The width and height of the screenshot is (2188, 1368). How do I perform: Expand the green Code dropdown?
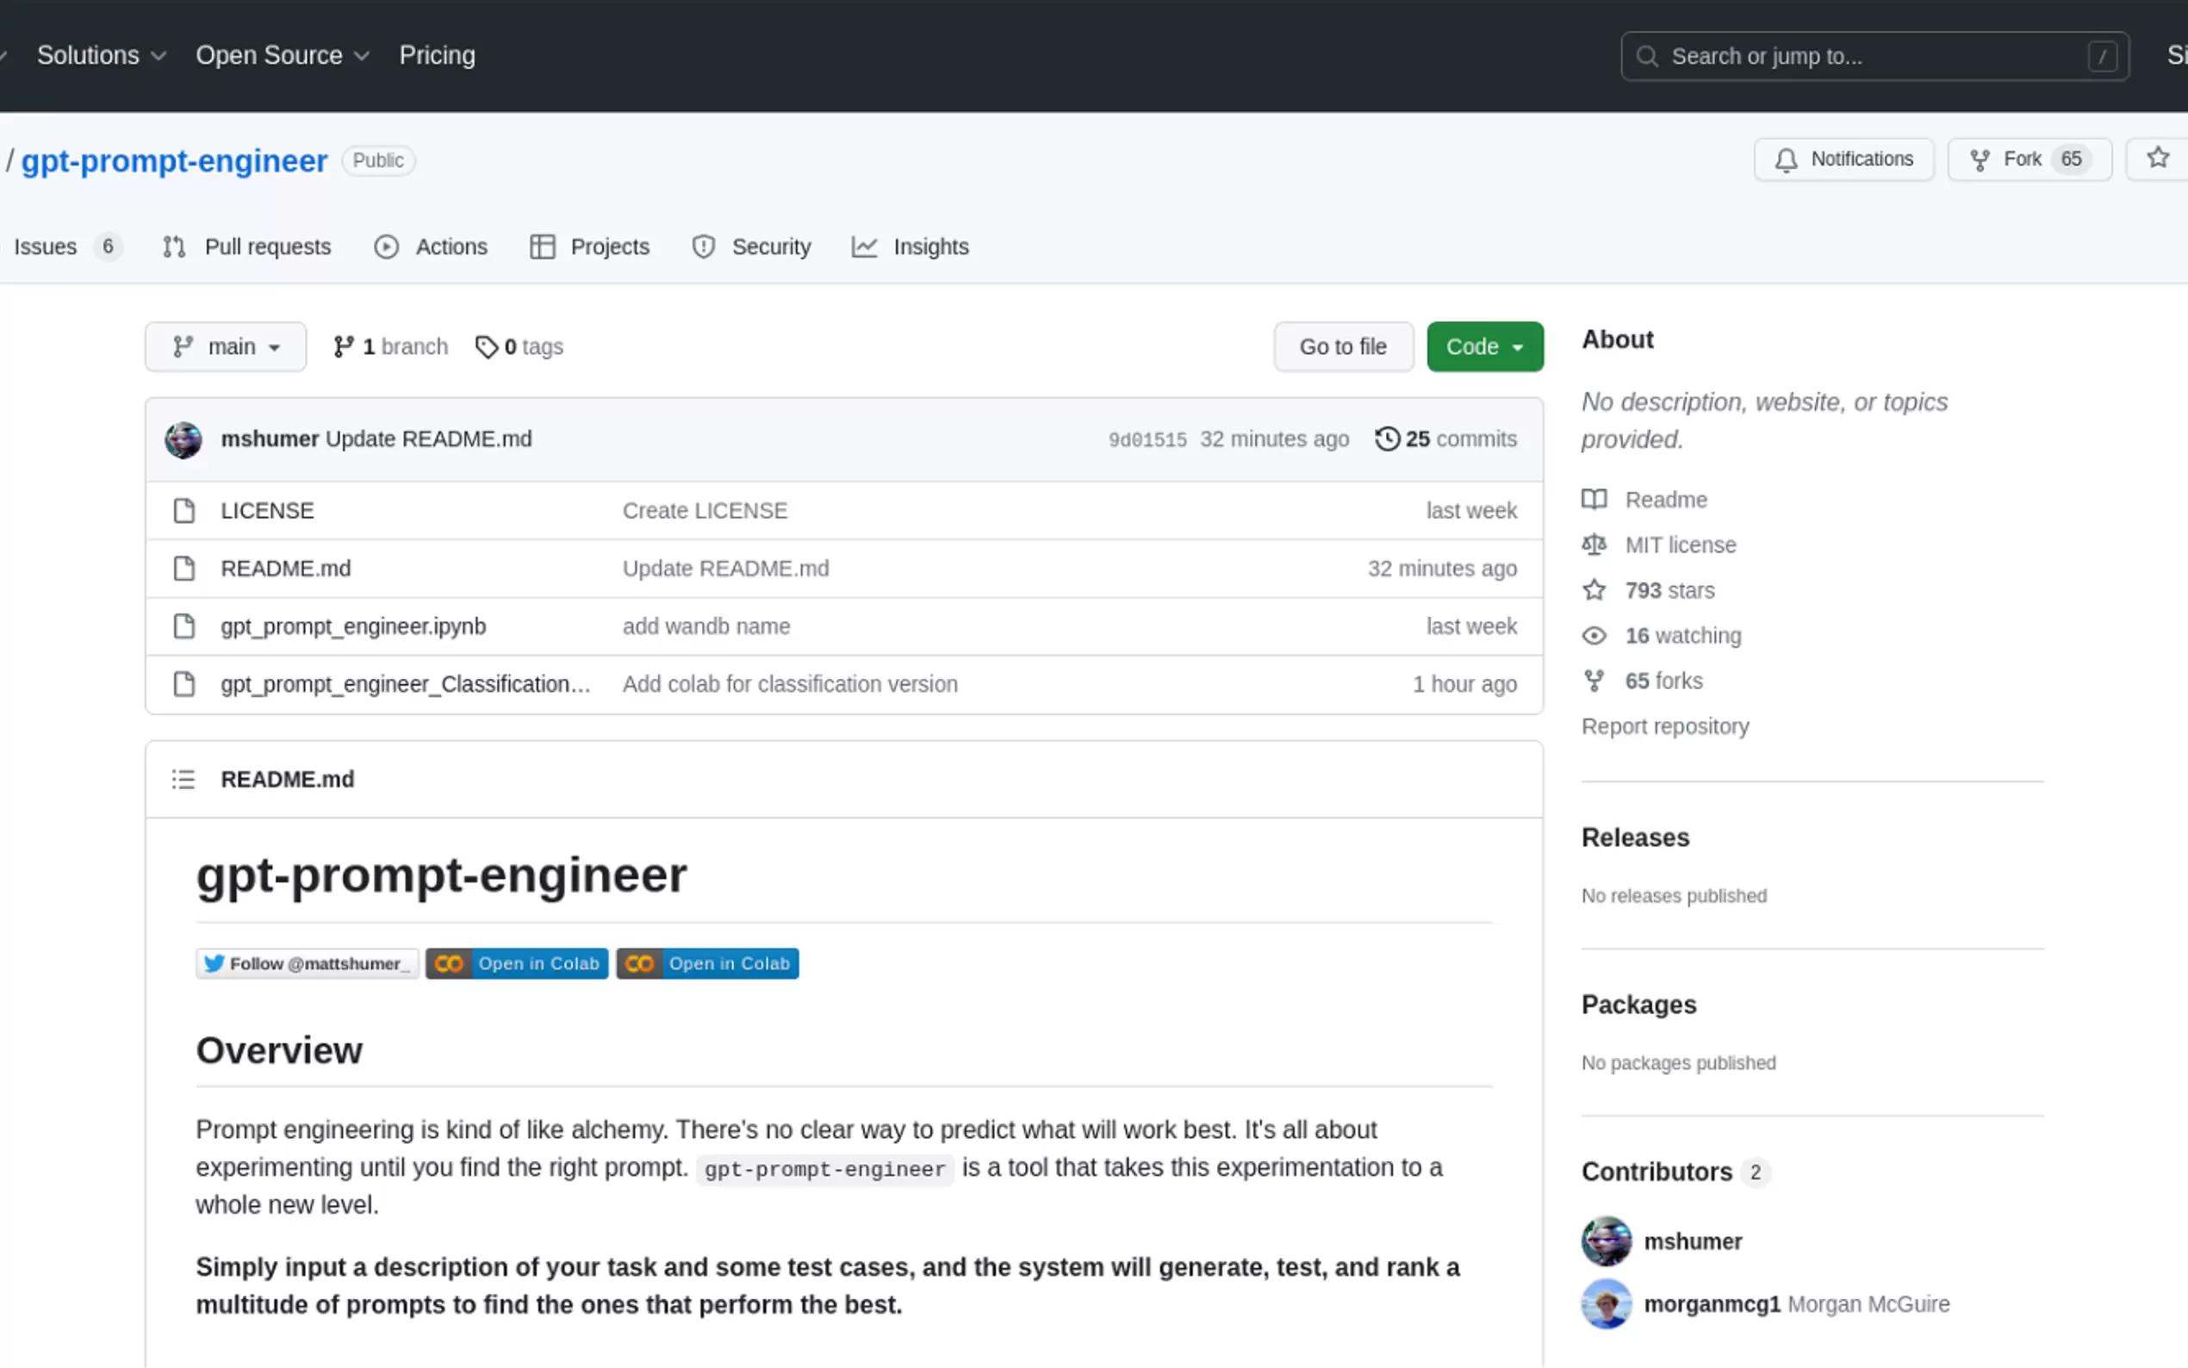tap(1484, 346)
